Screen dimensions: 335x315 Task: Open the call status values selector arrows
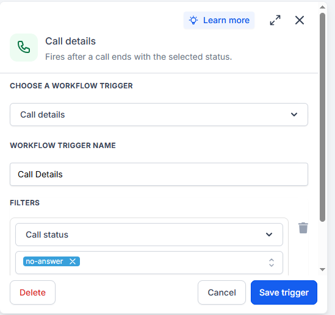[x=272, y=263]
